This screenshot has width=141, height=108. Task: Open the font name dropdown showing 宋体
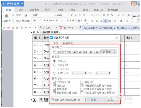(x=55, y=15)
